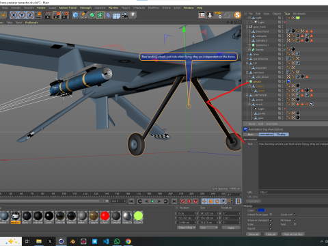Image resolution: width=328 pixels, height=246 pixels.
Task: Add a Cube primitive object
Action: tap(75, 15)
